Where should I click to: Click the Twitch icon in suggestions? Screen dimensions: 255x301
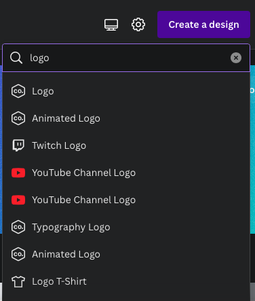coord(18,145)
